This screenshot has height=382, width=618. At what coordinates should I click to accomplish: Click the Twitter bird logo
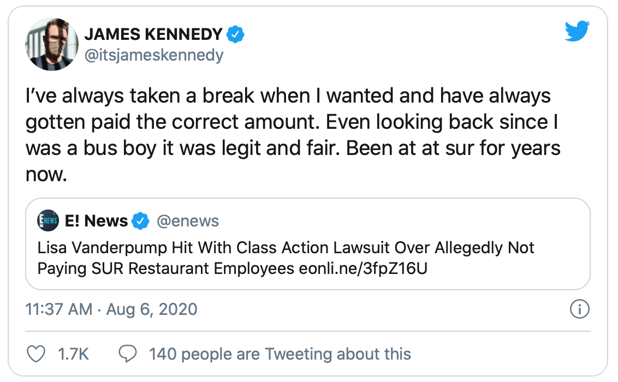[x=577, y=32]
